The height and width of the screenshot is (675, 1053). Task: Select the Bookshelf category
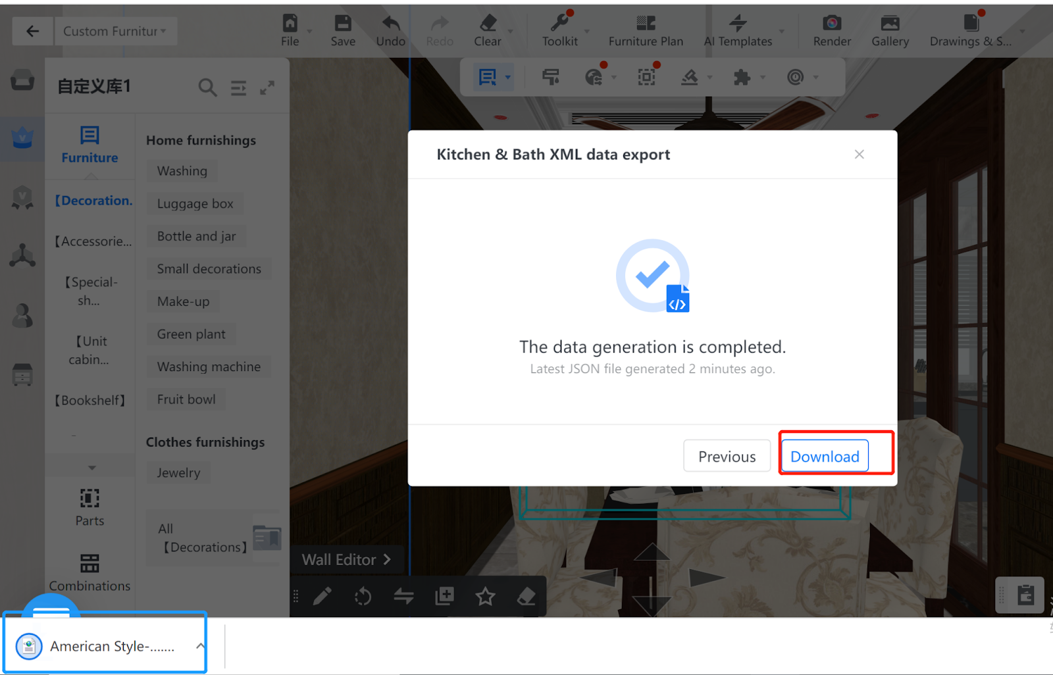click(90, 400)
